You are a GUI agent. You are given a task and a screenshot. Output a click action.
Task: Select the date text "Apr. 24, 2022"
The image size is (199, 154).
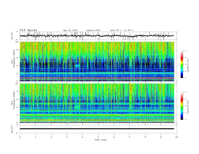(x=70, y=30)
